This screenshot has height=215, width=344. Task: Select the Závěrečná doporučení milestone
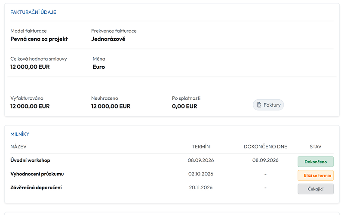(x=36, y=187)
